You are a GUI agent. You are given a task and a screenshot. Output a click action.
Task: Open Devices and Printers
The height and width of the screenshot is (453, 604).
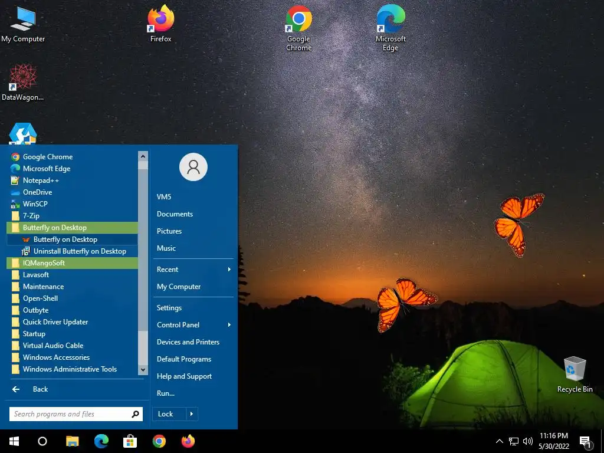193,342
